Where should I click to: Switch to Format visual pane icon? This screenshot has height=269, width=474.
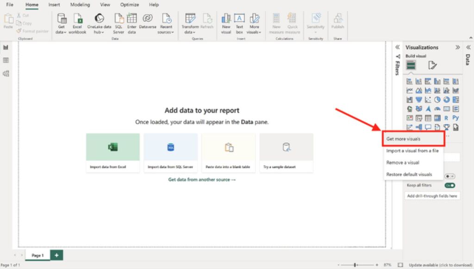(432, 65)
